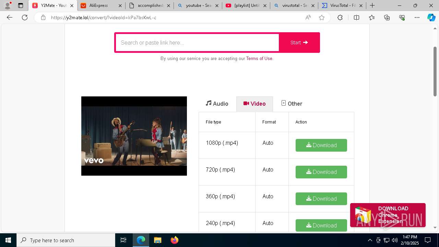This screenshot has height=247, width=439.
Task: Open the volume control tray icon
Action: point(395,240)
